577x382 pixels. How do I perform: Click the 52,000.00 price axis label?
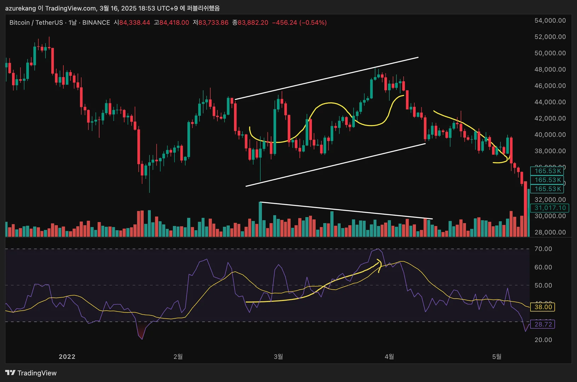click(550, 37)
